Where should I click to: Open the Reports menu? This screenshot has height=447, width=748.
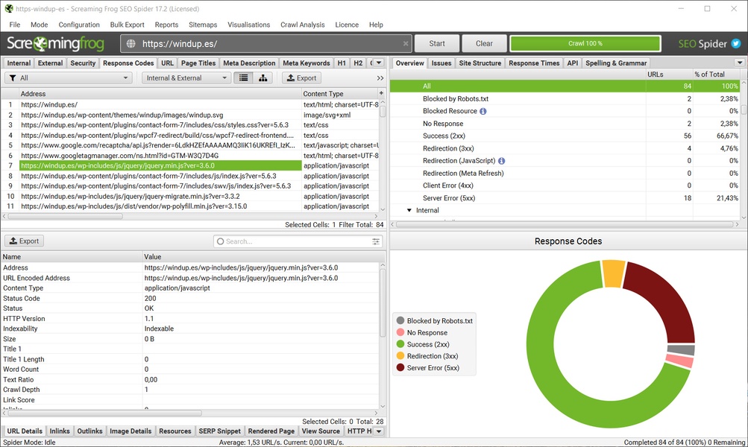(166, 25)
